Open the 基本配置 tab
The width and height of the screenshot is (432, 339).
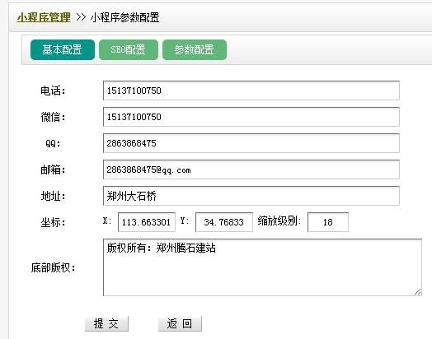coord(63,49)
